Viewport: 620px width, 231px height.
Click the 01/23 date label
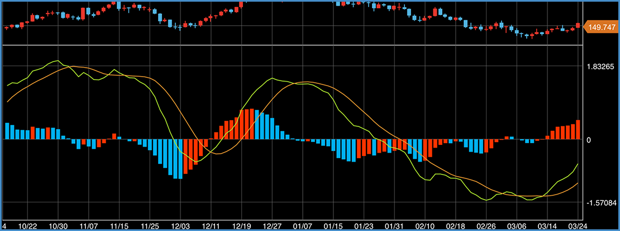point(364,226)
